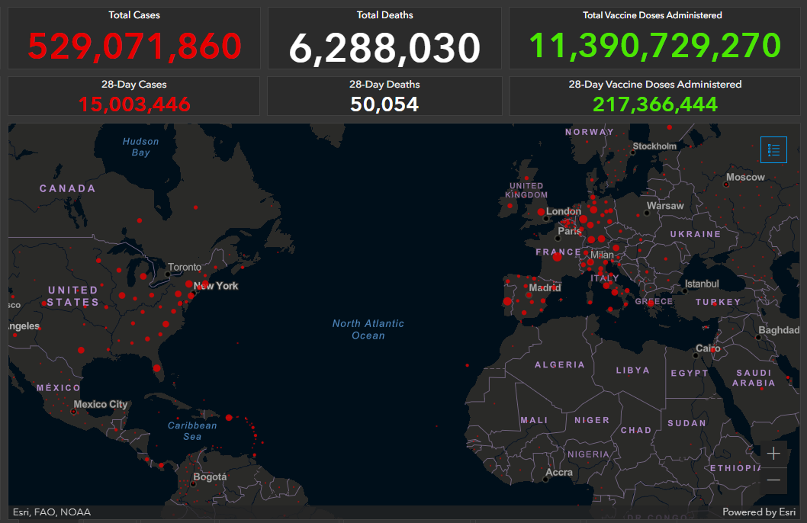Click the 28-Day Vaccine Doses value 217,366,444

click(x=654, y=104)
